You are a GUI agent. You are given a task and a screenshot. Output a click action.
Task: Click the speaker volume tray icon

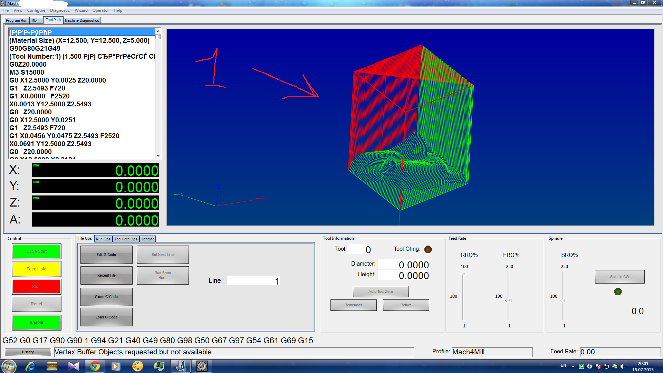(x=623, y=366)
